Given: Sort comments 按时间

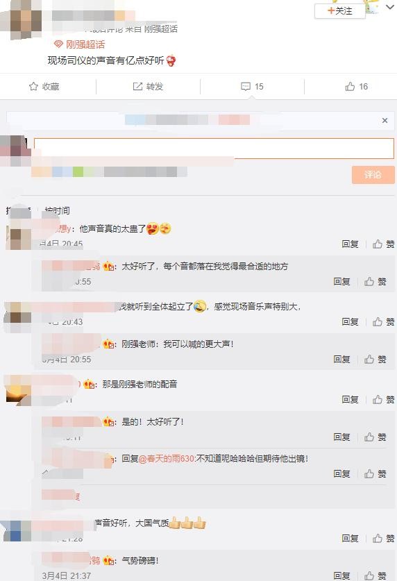Looking at the screenshot, I should (57, 211).
